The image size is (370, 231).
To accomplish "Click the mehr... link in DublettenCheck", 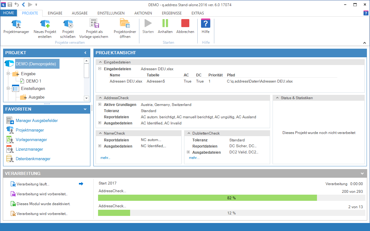I will pyautogui.click(x=194, y=158).
